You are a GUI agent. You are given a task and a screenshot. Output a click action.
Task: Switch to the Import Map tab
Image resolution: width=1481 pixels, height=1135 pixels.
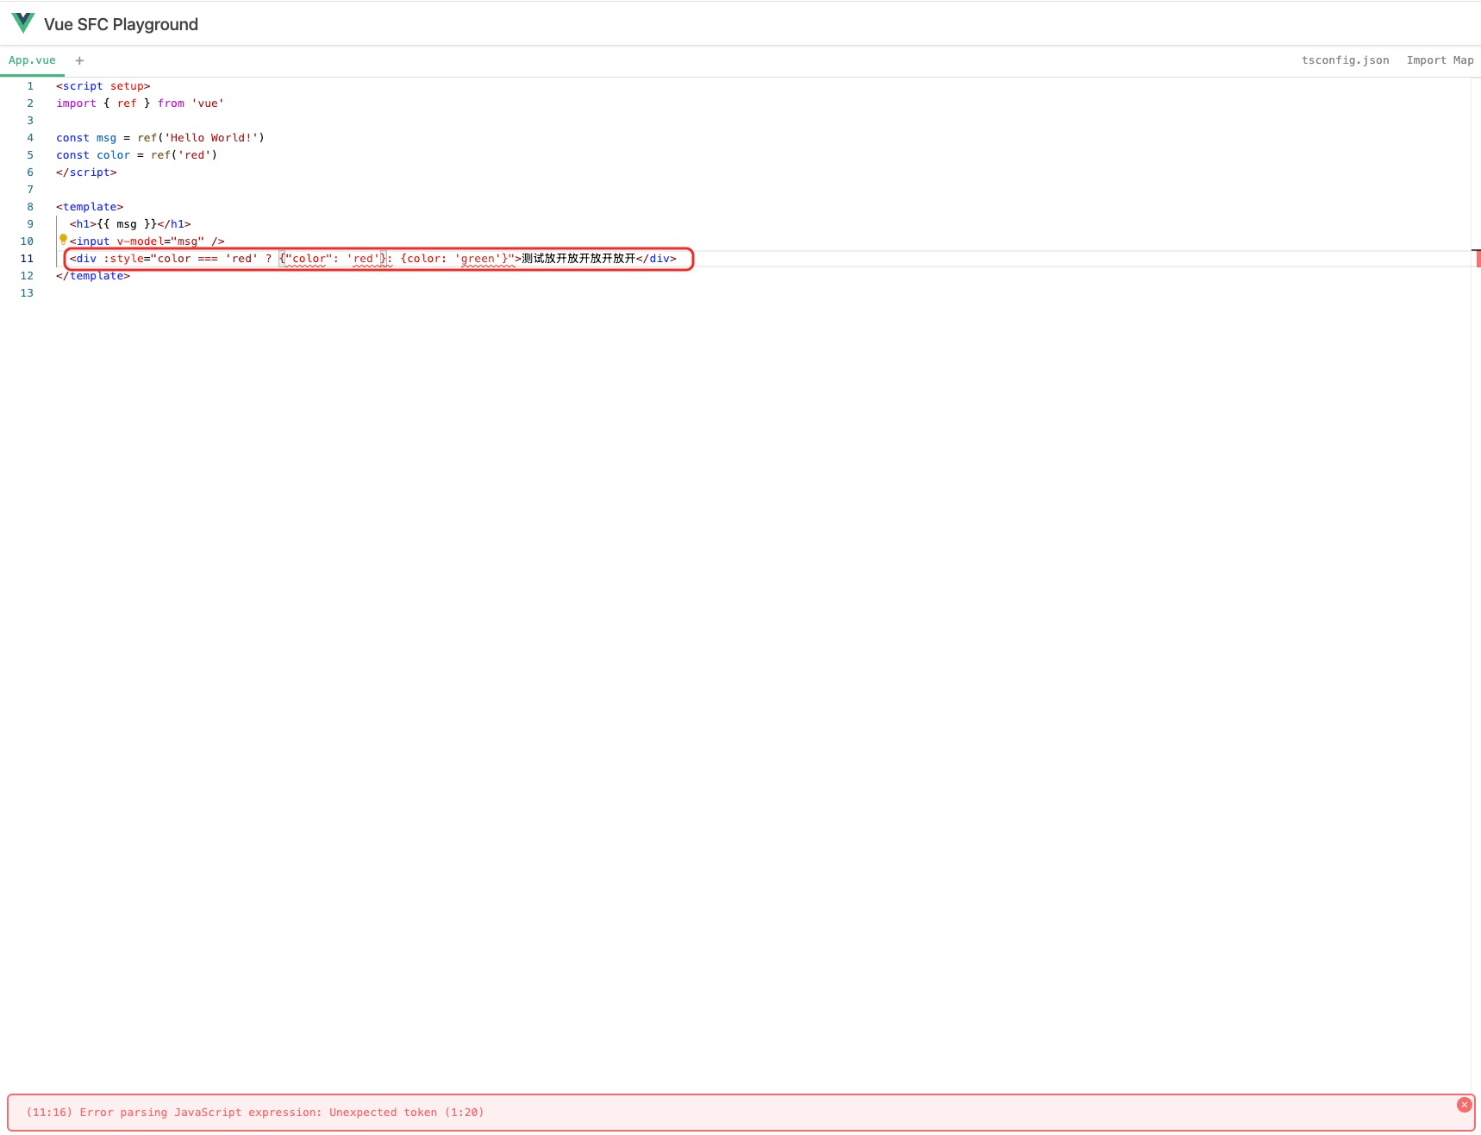pos(1440,60)
